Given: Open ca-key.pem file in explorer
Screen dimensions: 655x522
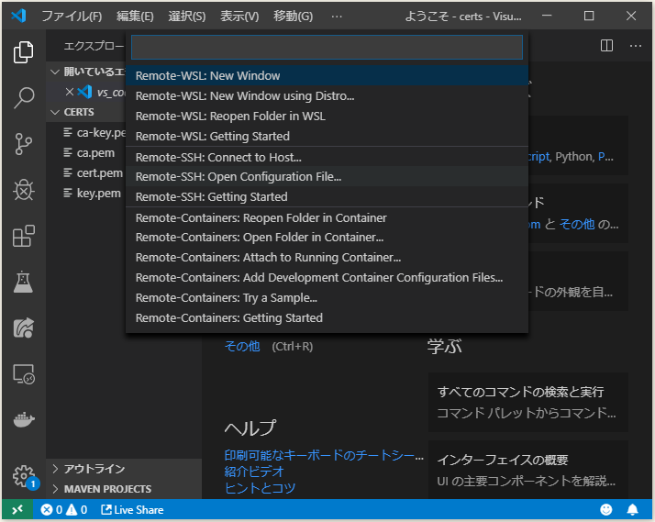Looking at the screenshot, I should (x=94, y=133).
